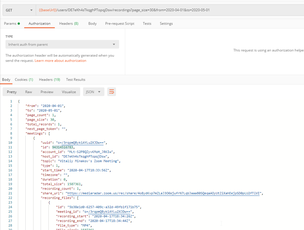Select the Raw response view
Viewport: 304px width, 230px height.
click(29, 92)
